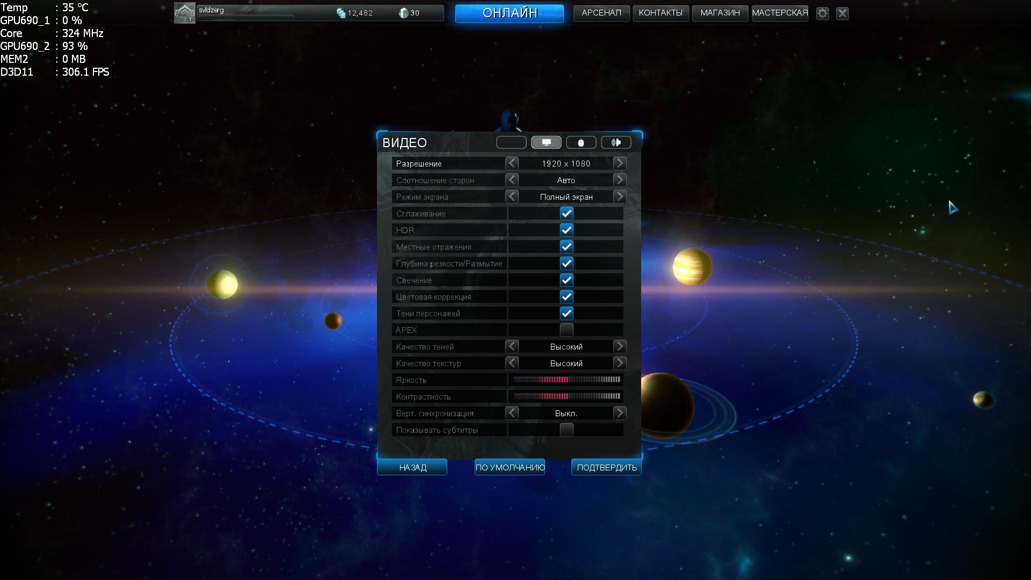Lower shadow quality Качество теней
Viewport: 1031px width, 580px height.
point(512,346)
